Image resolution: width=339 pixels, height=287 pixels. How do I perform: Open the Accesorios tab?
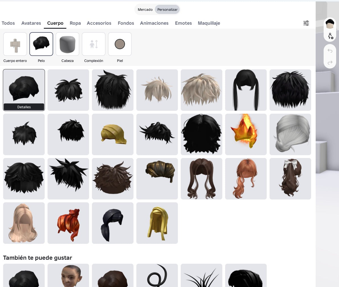pyautogui.click(x=99, y=23)
